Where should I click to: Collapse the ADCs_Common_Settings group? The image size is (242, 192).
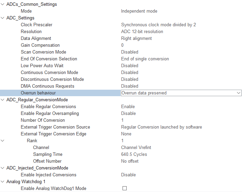coord(2,4)
